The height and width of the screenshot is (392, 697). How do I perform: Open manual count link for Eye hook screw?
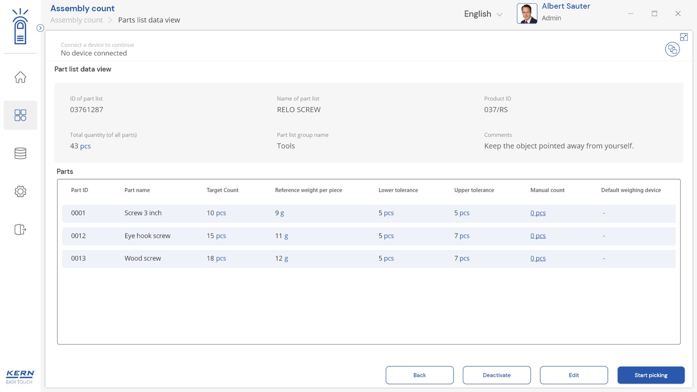tap(537, 236)
